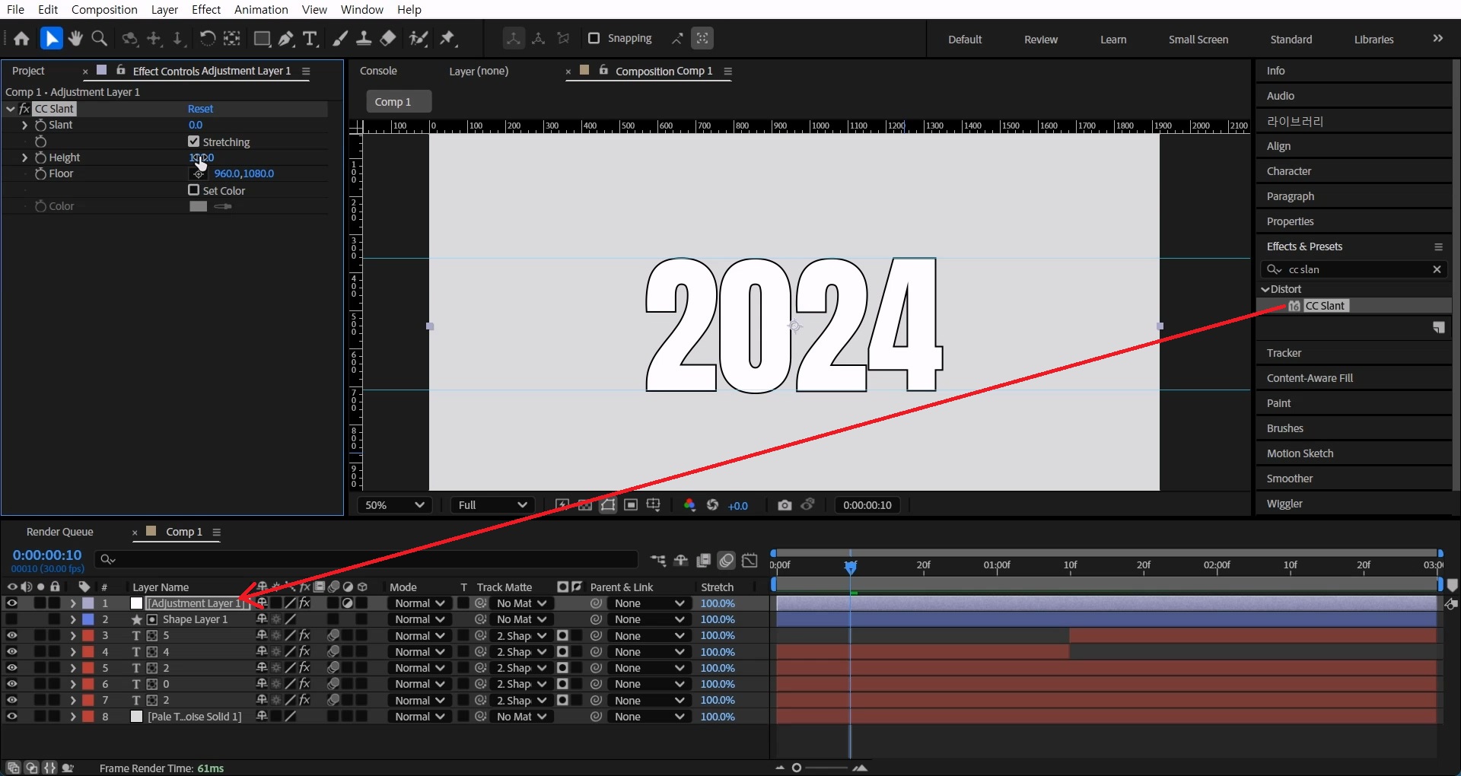
Task: Switch to the Small Screen workspace
Action: coord(1198,40)
